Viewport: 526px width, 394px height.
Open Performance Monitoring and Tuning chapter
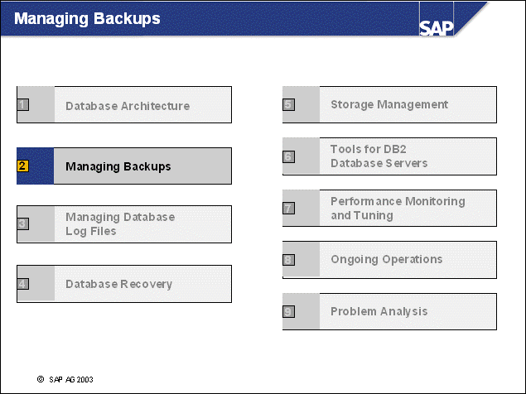(x=398, y=208)
